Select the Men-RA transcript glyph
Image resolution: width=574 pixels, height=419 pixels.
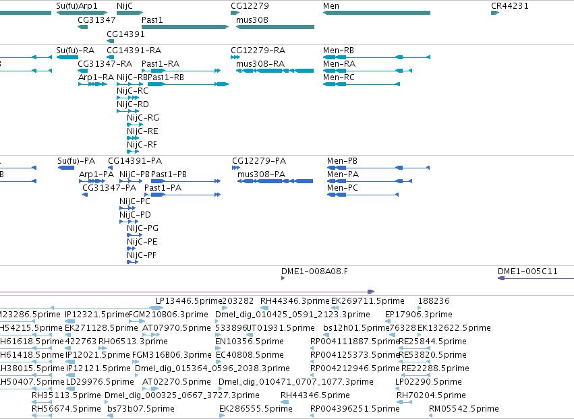click(x=368, y=71)
